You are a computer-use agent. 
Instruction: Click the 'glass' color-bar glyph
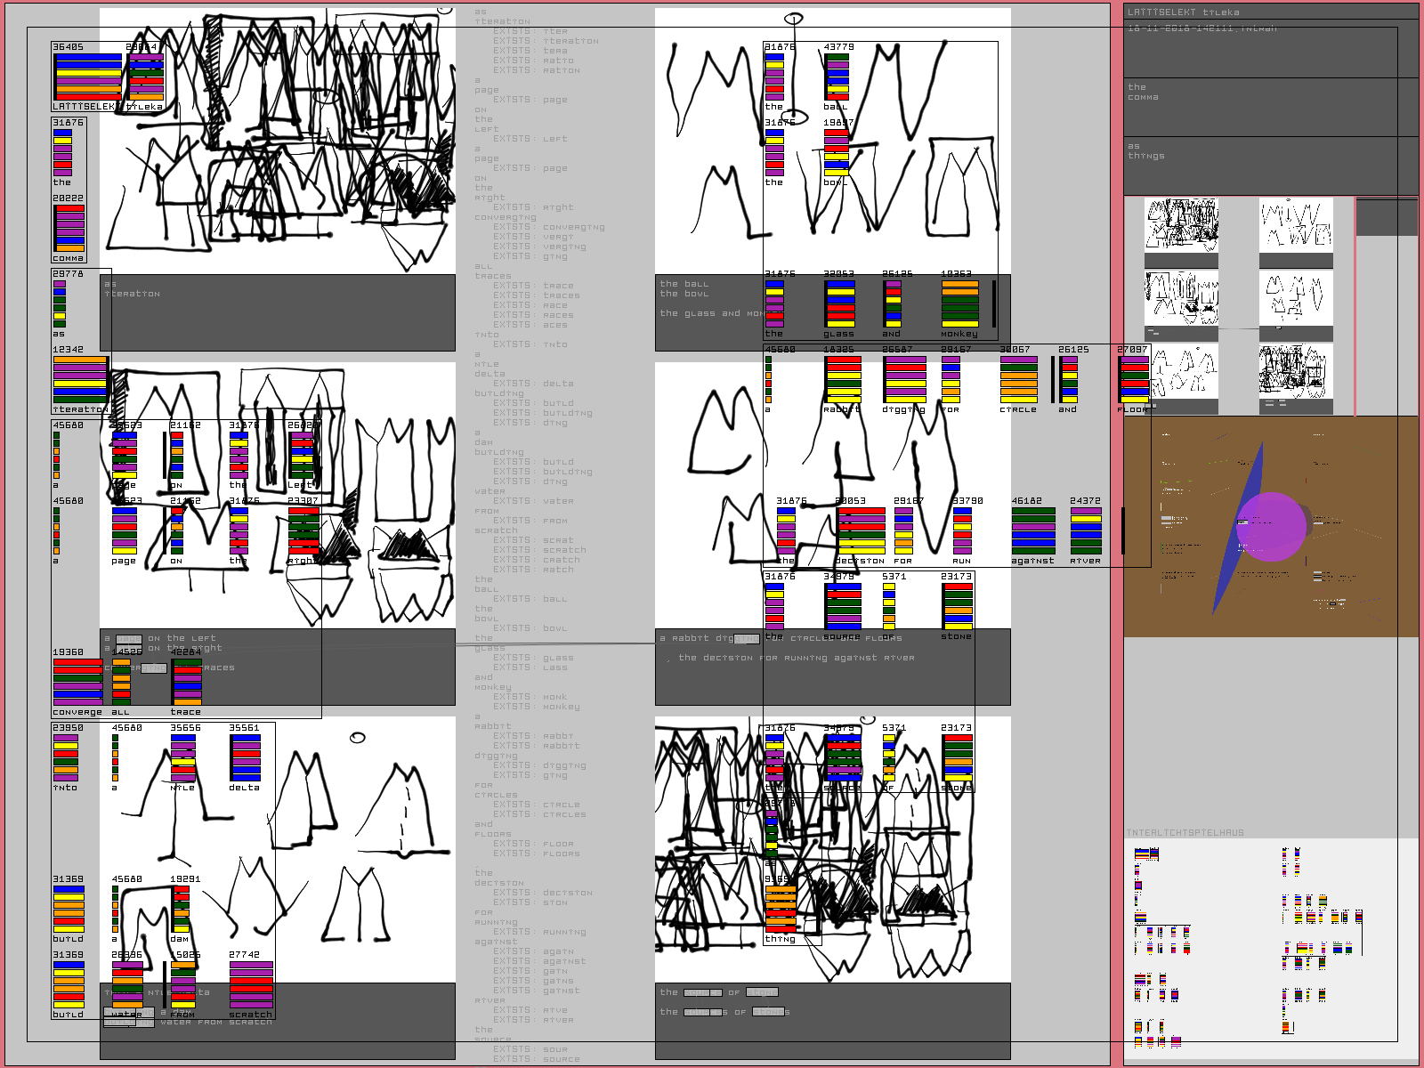coord(839,303)
